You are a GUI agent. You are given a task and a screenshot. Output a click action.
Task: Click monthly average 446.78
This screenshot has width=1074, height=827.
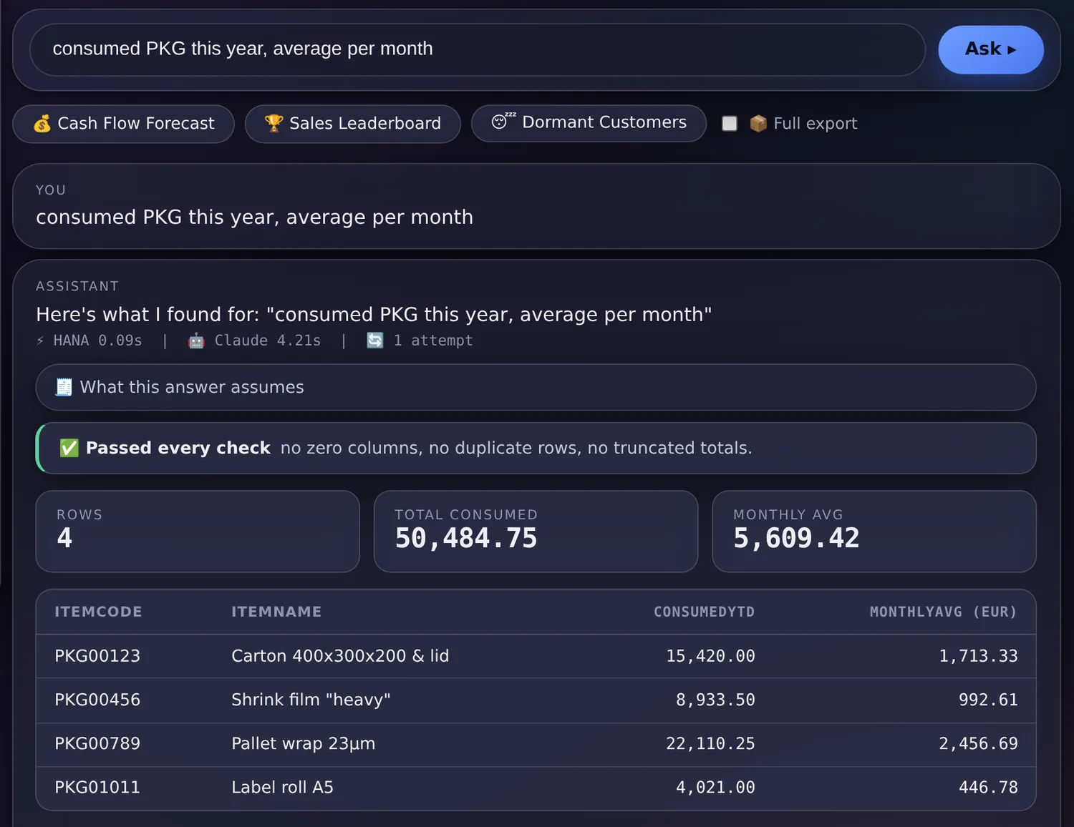988,787
